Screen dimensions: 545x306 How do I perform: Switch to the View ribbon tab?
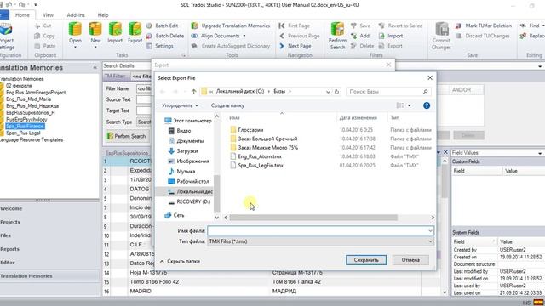coord(48,15)
